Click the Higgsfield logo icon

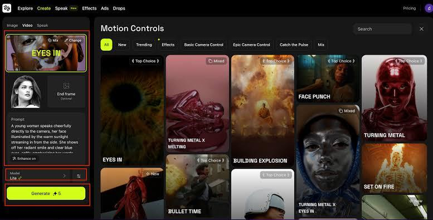(x=7, y=8)
